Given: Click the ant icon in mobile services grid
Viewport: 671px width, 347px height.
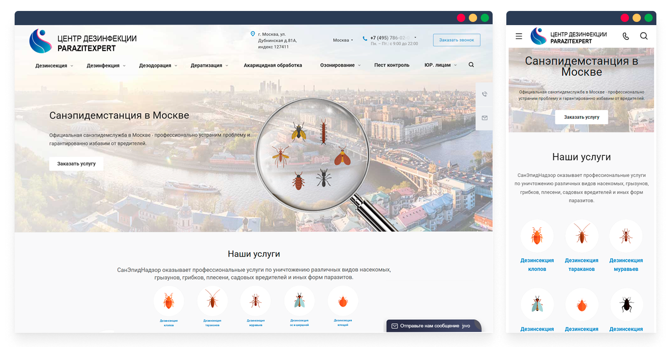Looking at the screenshot, I should [626, 236].
